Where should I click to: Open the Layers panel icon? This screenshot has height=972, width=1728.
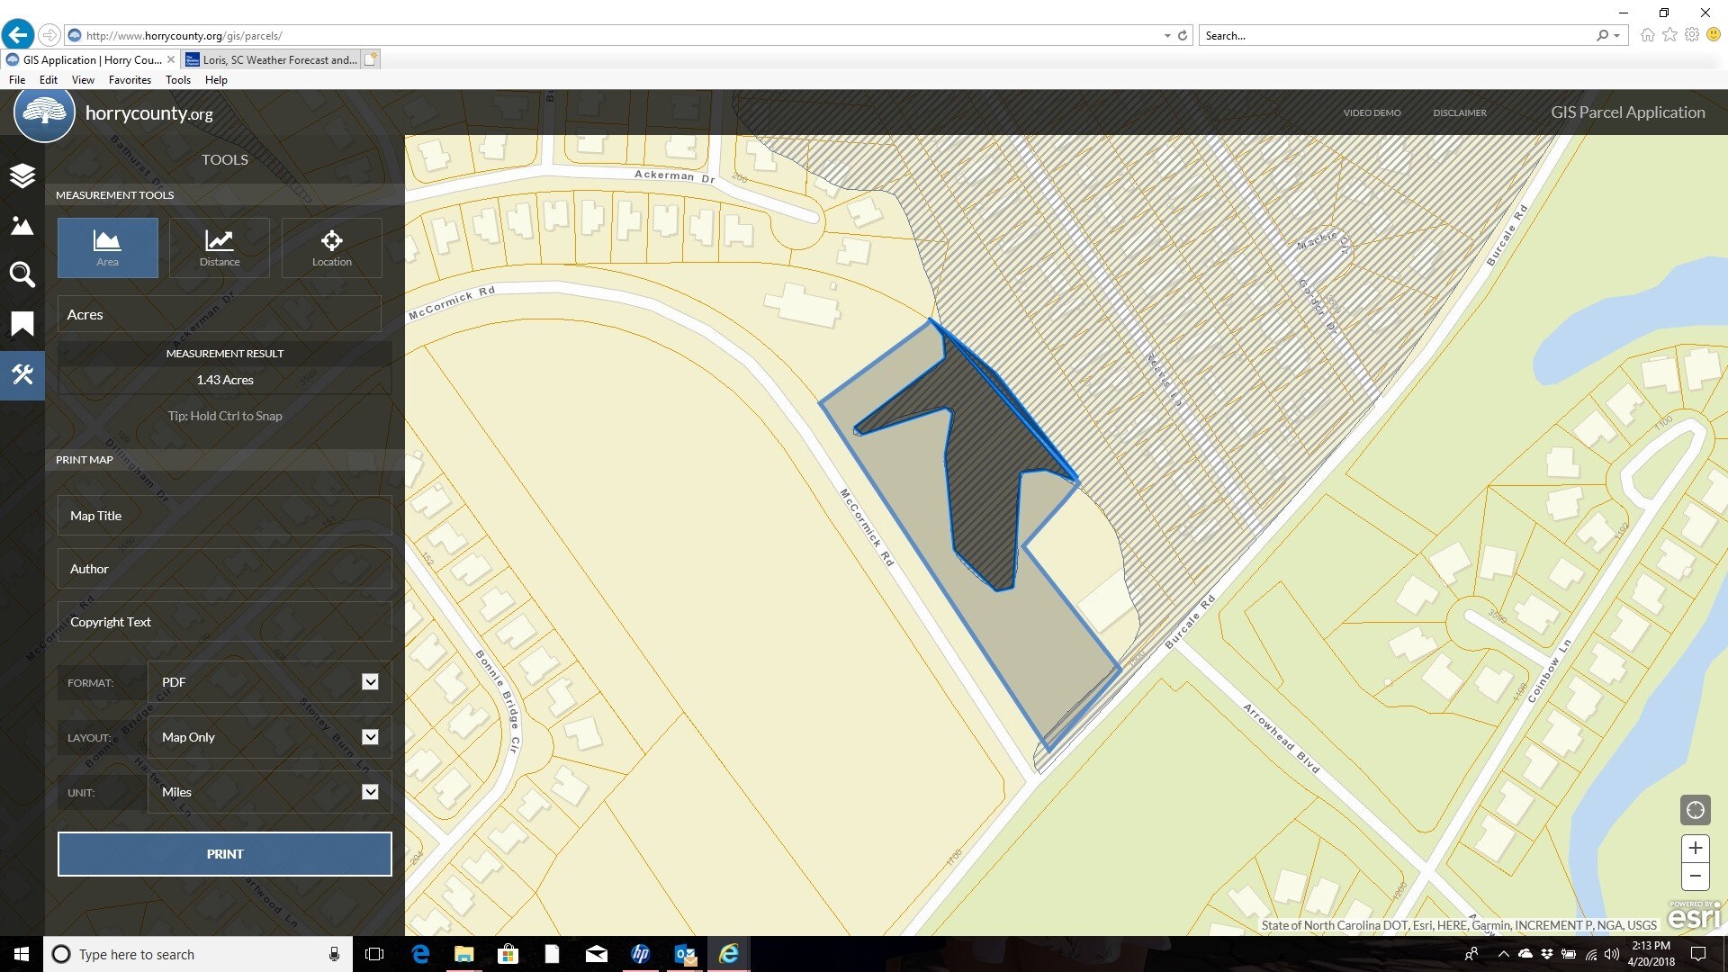click(x=22, y=175)
